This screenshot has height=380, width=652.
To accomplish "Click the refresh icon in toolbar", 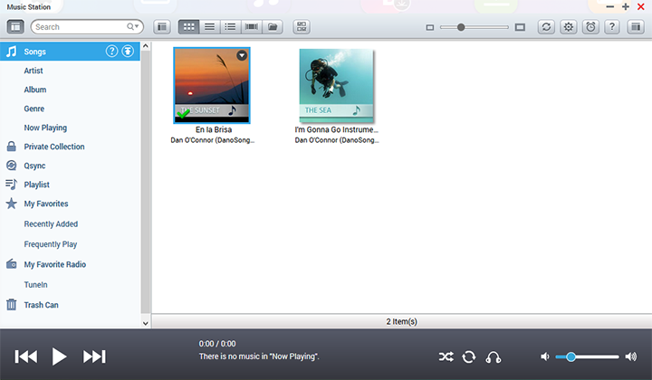I will [x=546, y=27].
